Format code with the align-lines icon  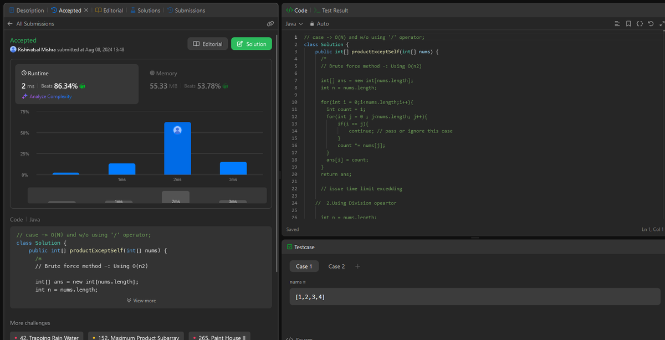pyautogui.click(x=617, y=24)
